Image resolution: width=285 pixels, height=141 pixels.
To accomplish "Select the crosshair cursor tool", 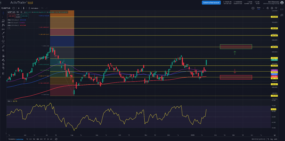I will [x=3, y=13].
